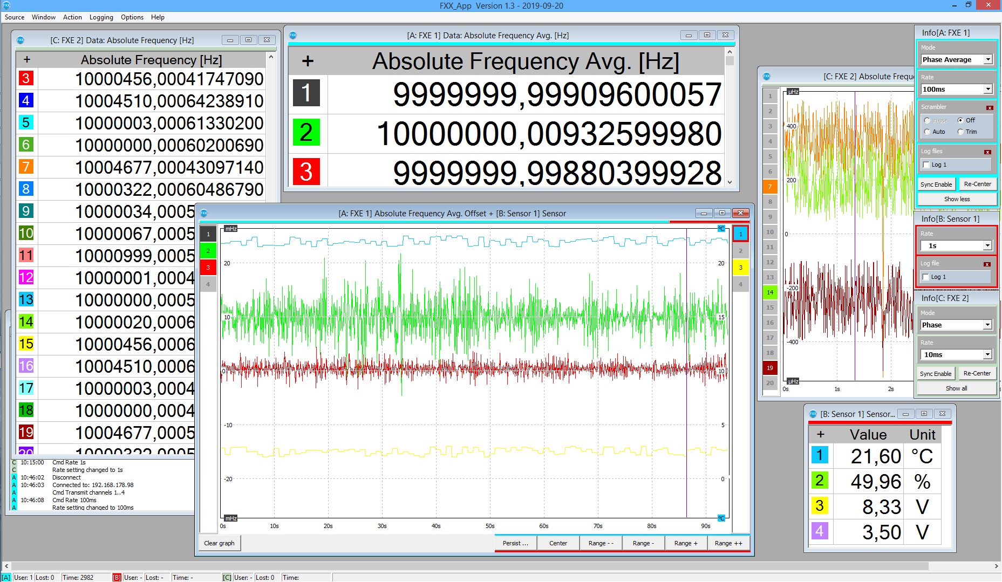Open the 1s rate dropdown for Sensor 1

point(956,246)
